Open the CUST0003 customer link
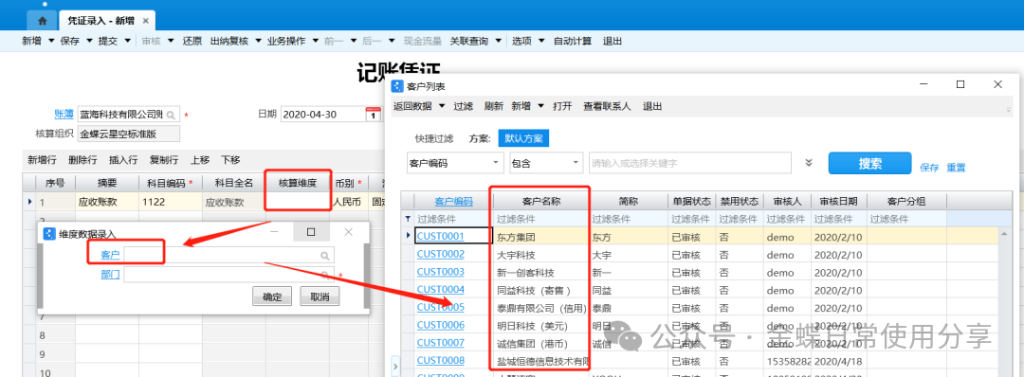1024x377 pixels. [x=441, y=271]
